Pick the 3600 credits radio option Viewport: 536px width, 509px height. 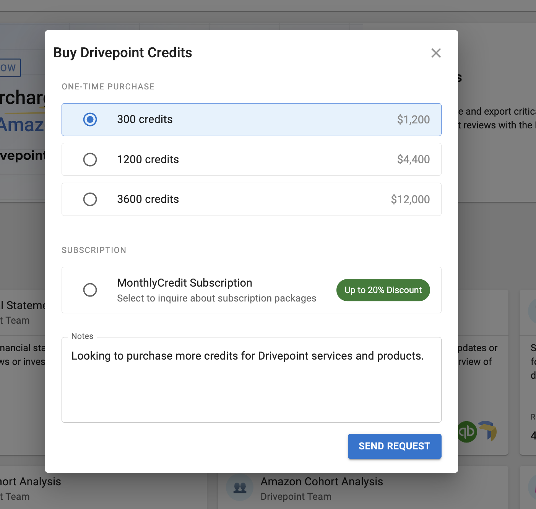(90, 199)
